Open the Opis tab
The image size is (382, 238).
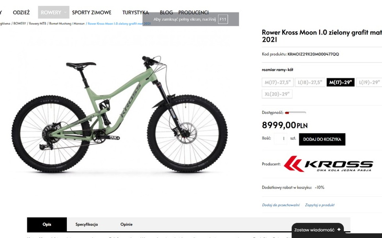47,224
